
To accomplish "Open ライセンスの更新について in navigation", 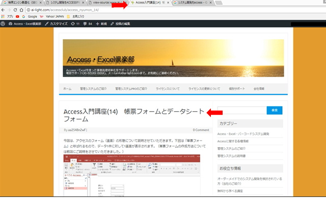I will coord(204,89).
